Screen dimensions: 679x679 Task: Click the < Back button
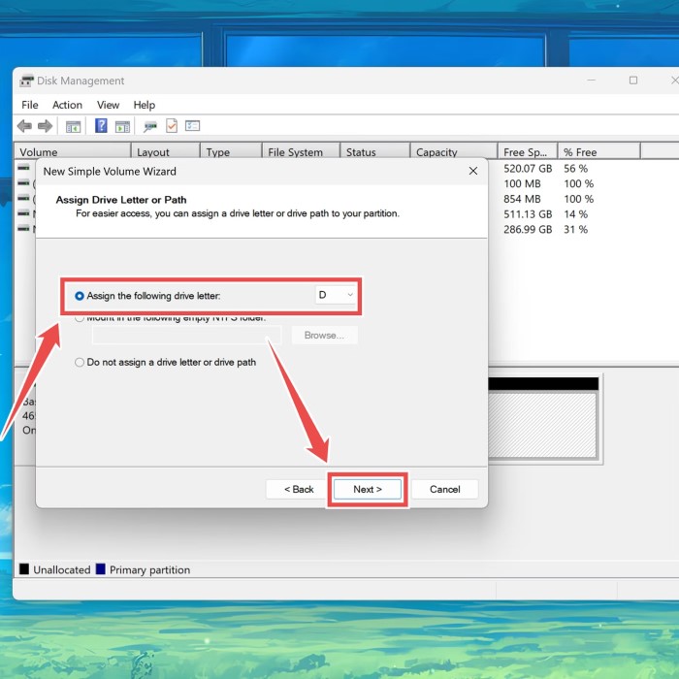click(299, 489)
